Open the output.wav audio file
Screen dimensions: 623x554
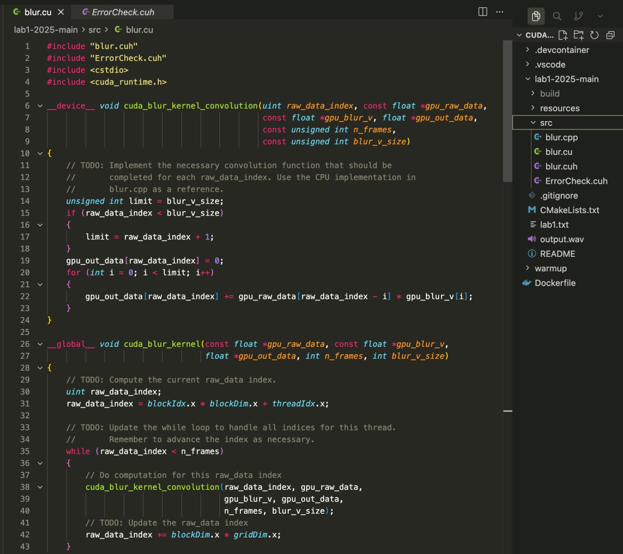[562, 239]
